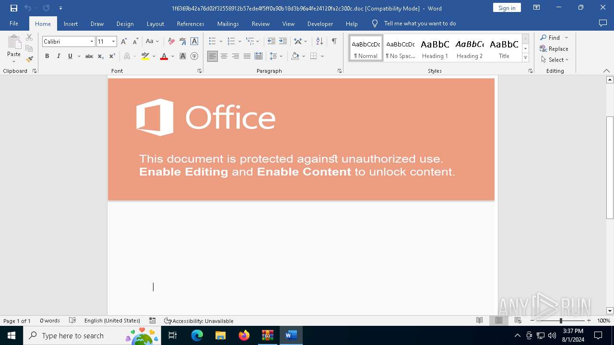Screen dimensions: 614x345
Task: Open the font size 11 dropdown
Action: pos(113,42)
